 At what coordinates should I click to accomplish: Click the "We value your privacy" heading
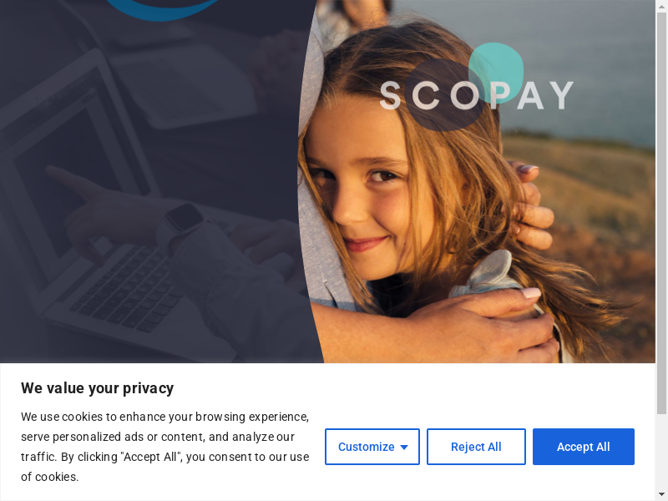[x=98, y=388]
